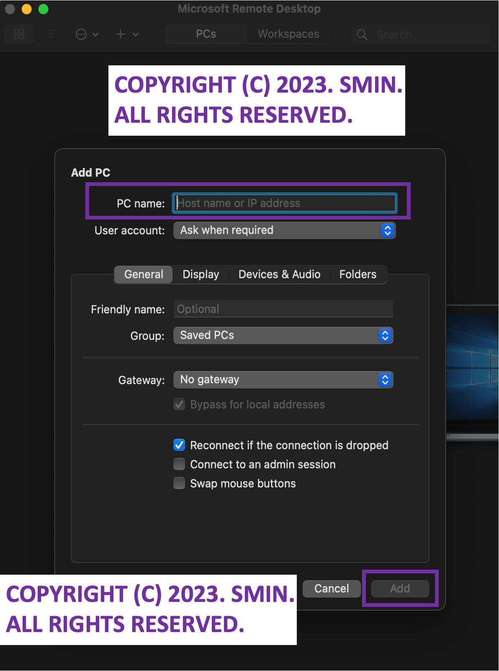Click the Search field in toolbar

421,34
